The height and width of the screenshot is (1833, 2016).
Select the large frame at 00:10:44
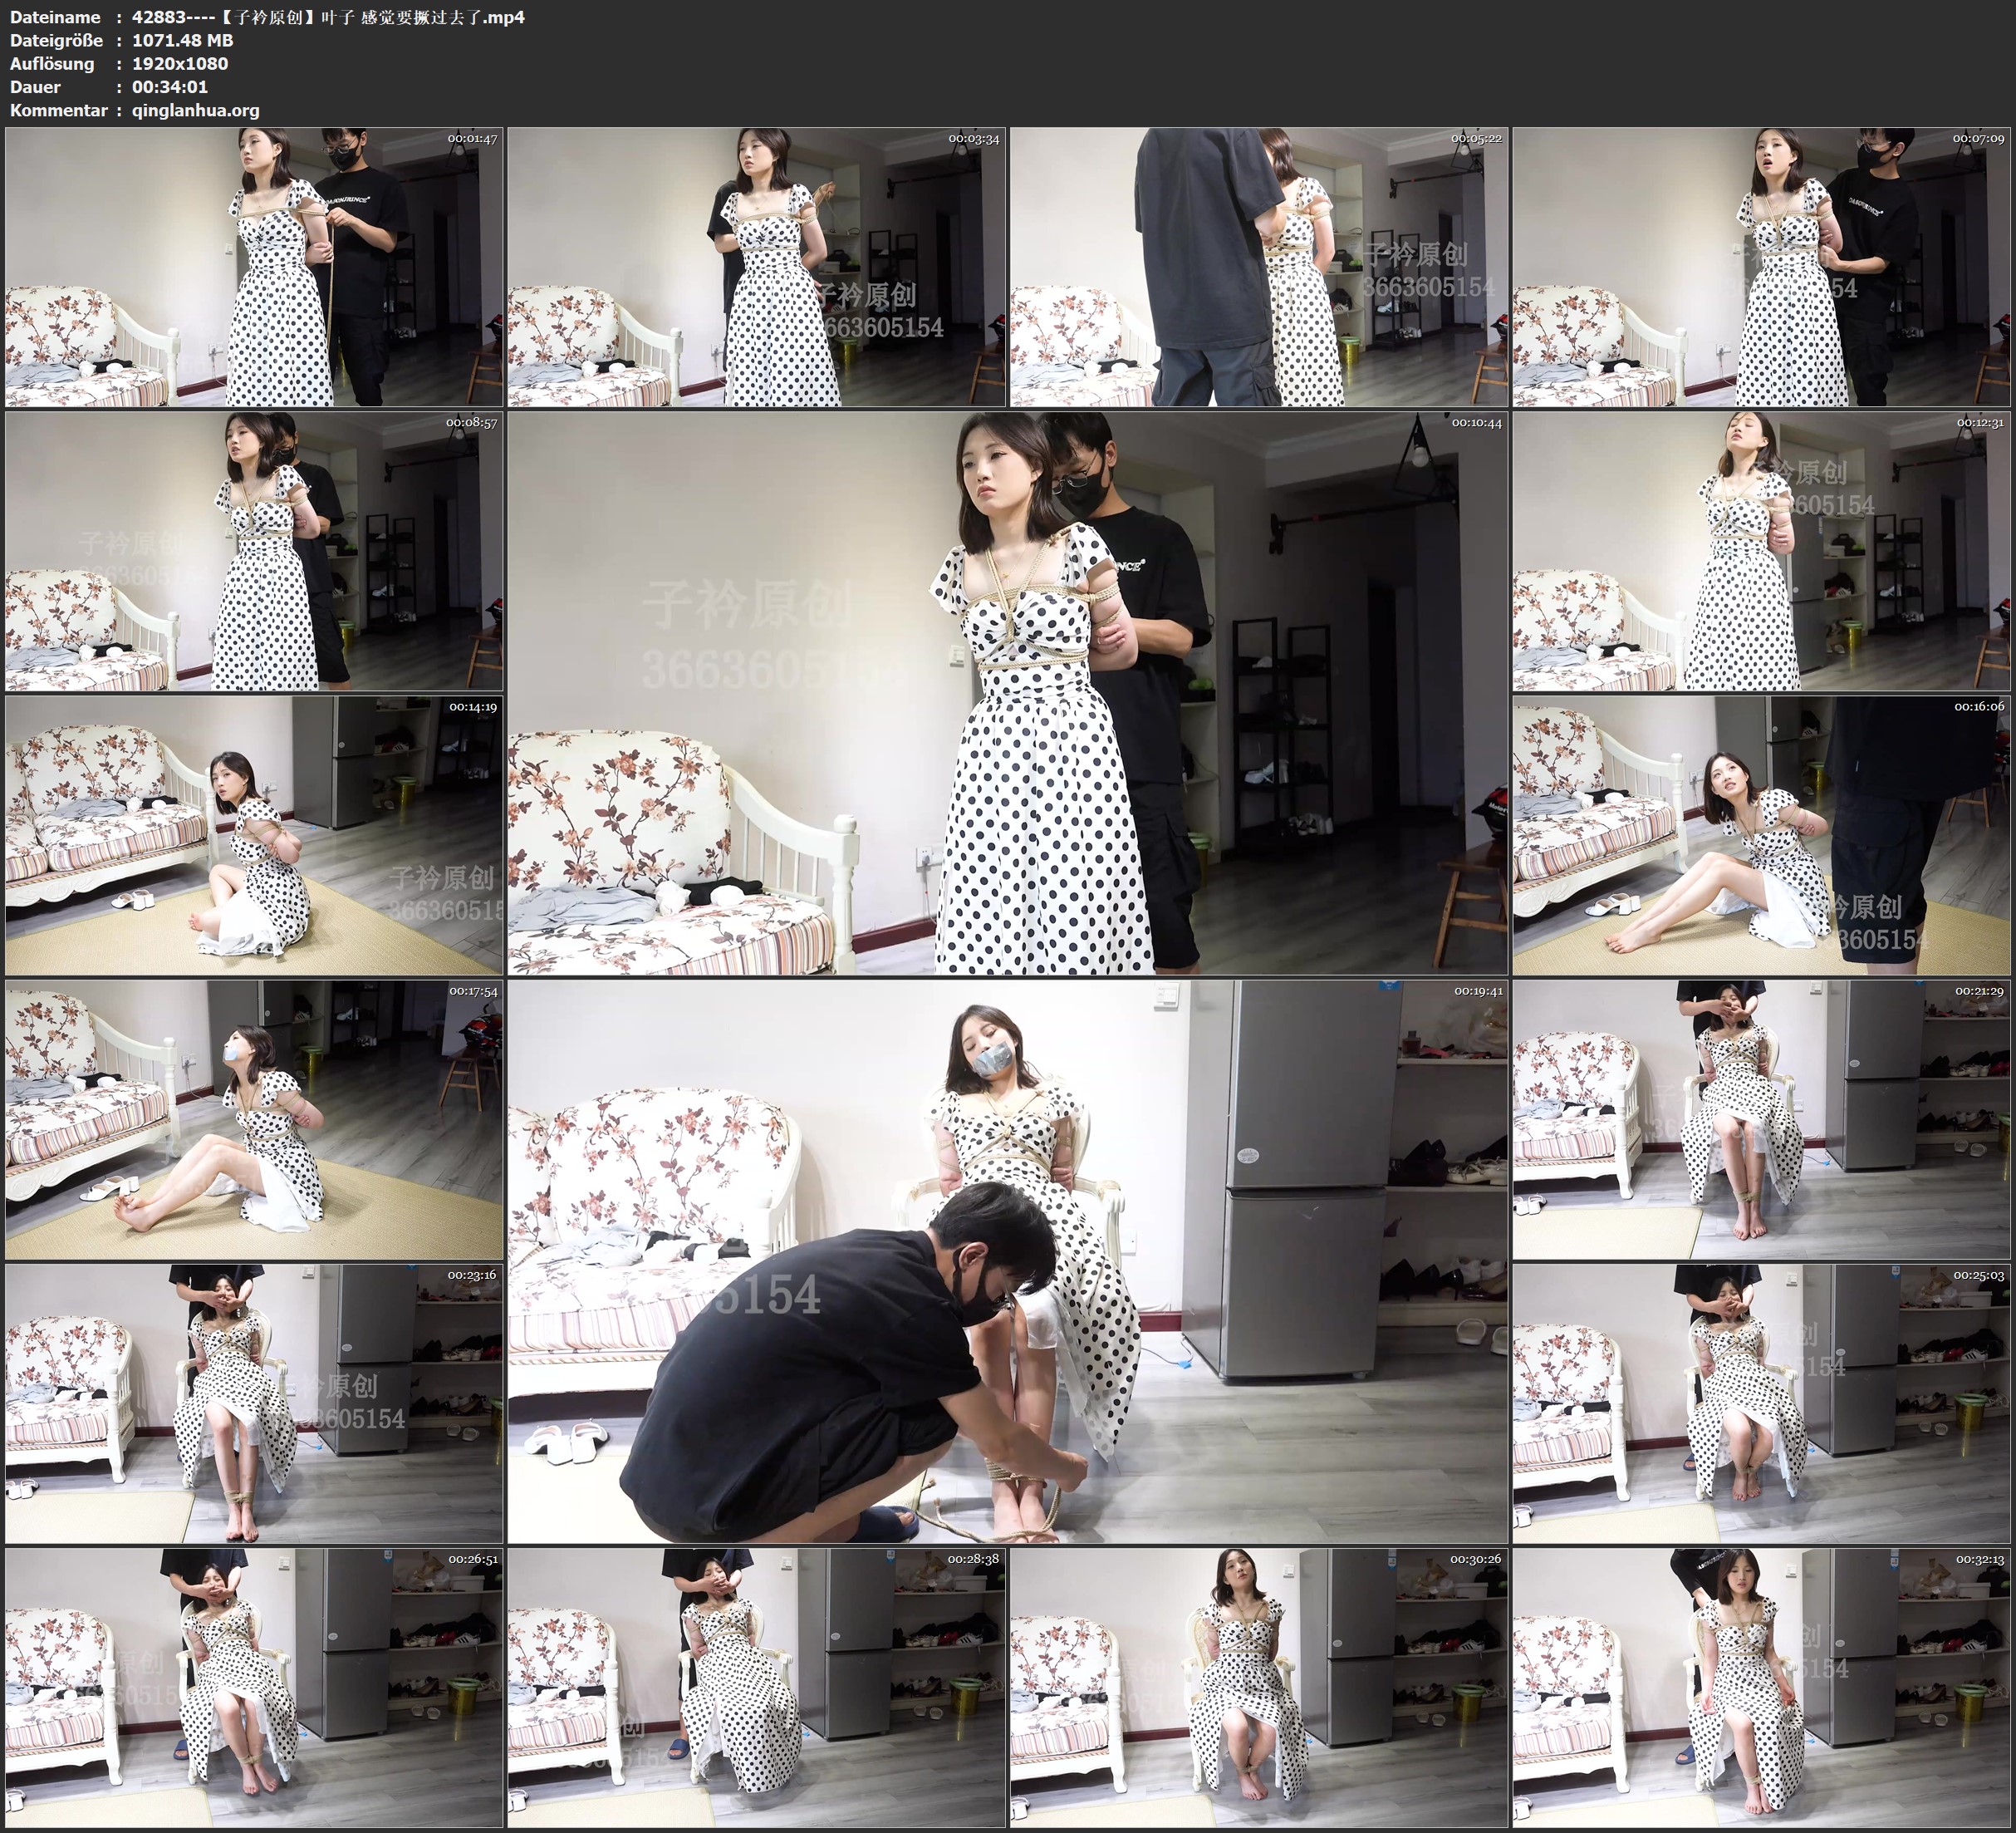(x=1007, y=692)
